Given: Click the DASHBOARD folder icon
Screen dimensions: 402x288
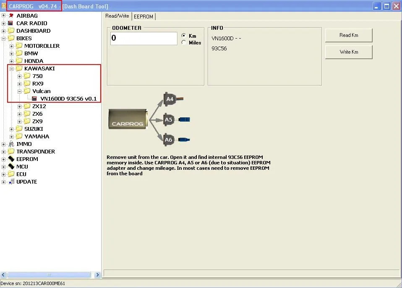Looking at the screenshot, I should (11, 31).
